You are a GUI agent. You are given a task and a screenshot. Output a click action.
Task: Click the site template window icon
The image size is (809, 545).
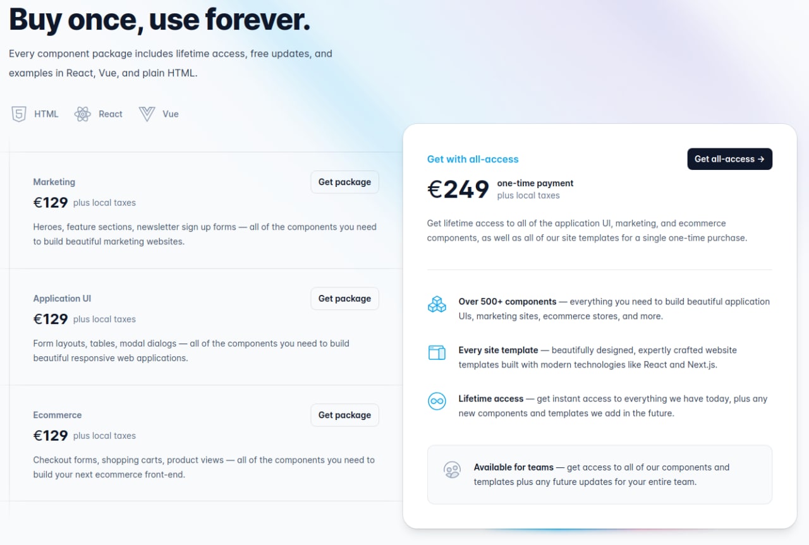tap(437, 352)
